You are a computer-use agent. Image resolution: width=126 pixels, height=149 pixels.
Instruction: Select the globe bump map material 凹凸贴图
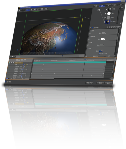click(107, 22)
